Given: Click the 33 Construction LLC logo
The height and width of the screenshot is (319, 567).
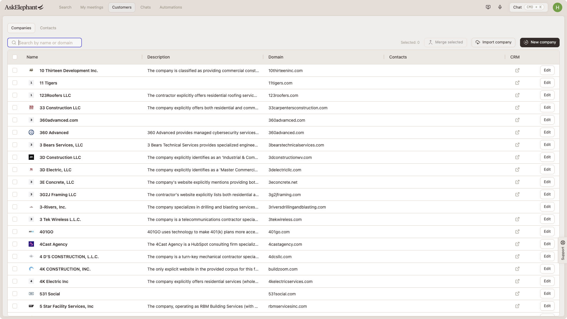Looking at the screenshot, I should pos(31,108).
